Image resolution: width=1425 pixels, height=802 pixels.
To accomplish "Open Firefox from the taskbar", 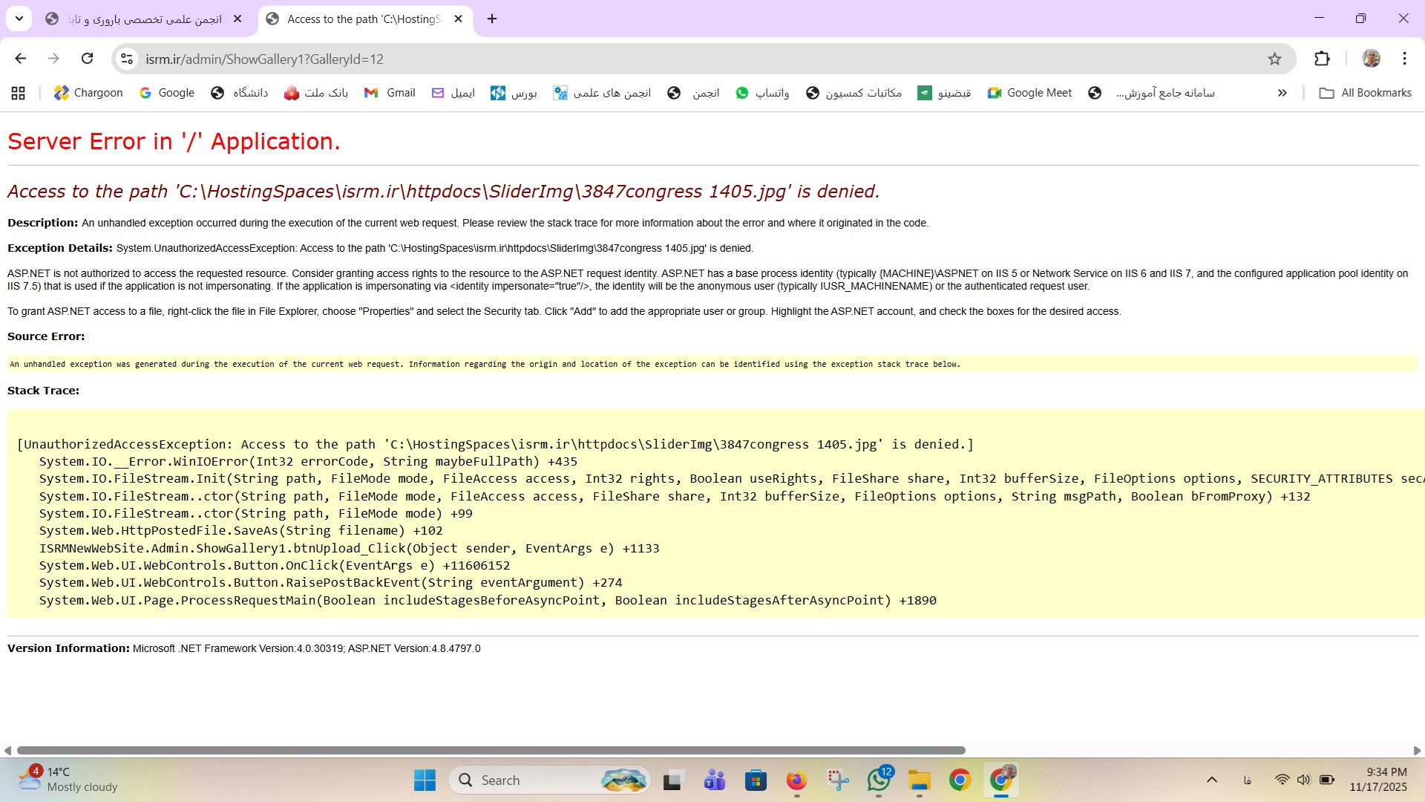I will pos(796,780).
